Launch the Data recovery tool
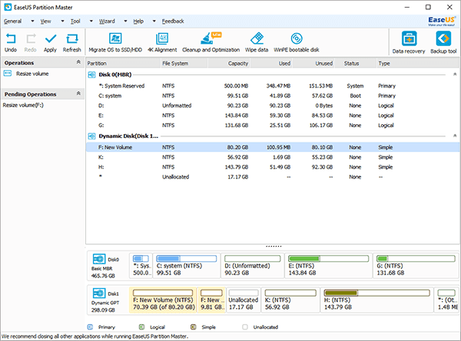461x341 pixels. 409,38
